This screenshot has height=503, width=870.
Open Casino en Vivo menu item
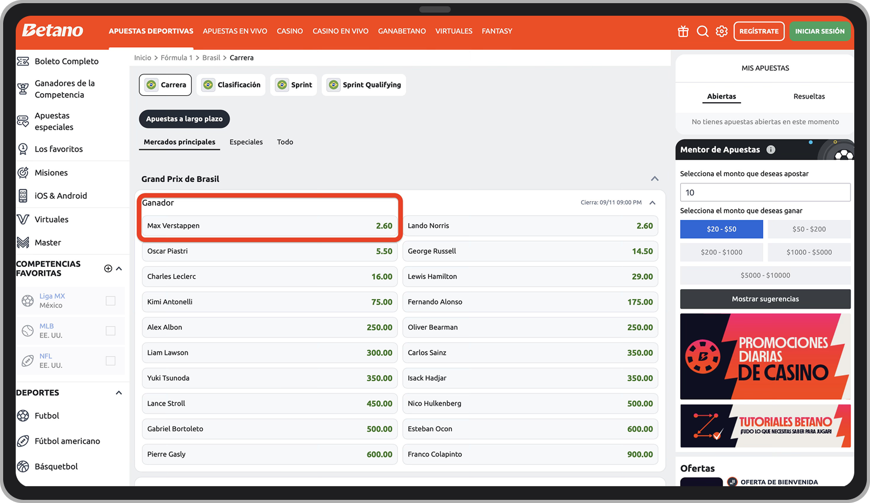point(340,31)
